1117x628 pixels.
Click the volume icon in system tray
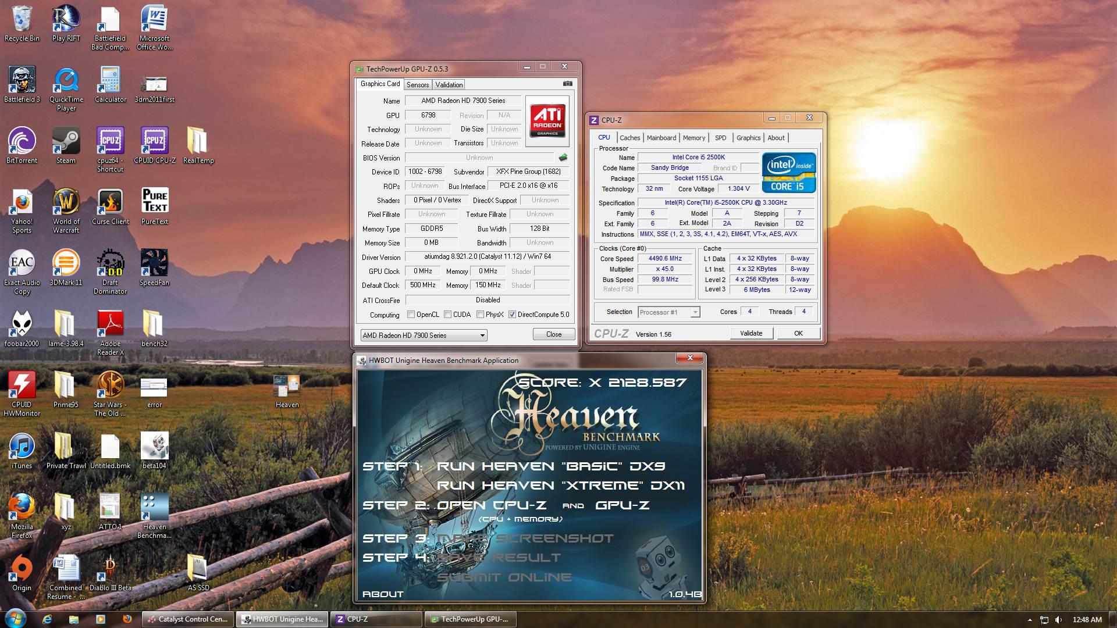[1059, 620]
